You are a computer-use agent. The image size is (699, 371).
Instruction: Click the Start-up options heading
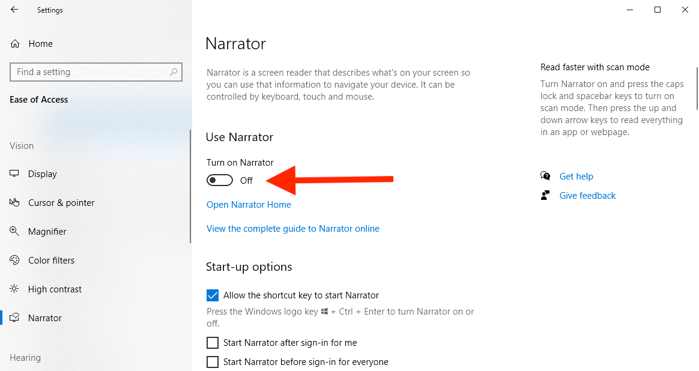(x=249, y=267)
